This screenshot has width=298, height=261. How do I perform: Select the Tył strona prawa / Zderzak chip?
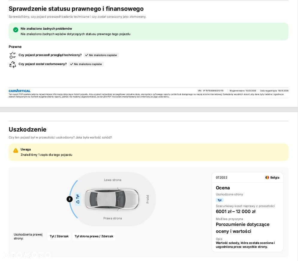point(94,236)
